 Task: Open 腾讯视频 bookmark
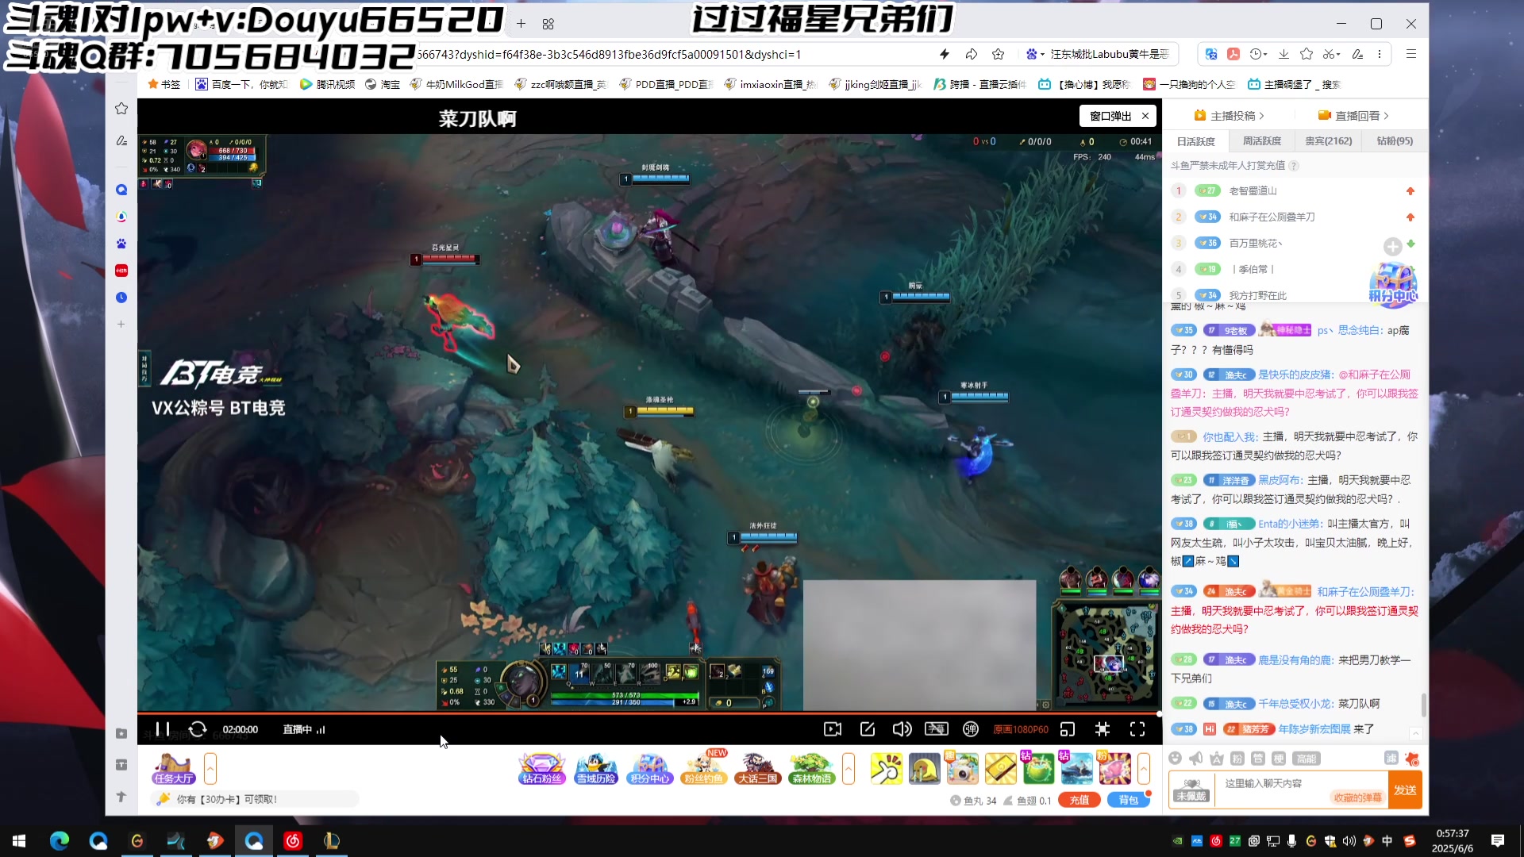[x=327, y=84]
